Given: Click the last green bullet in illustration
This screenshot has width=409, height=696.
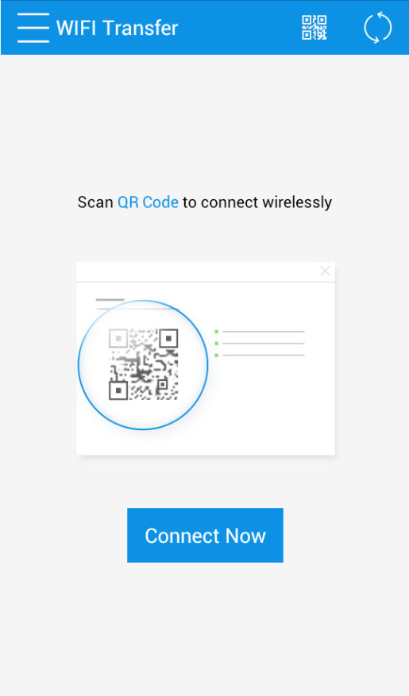Looking at the screenshot, I should tap(216, 355).
